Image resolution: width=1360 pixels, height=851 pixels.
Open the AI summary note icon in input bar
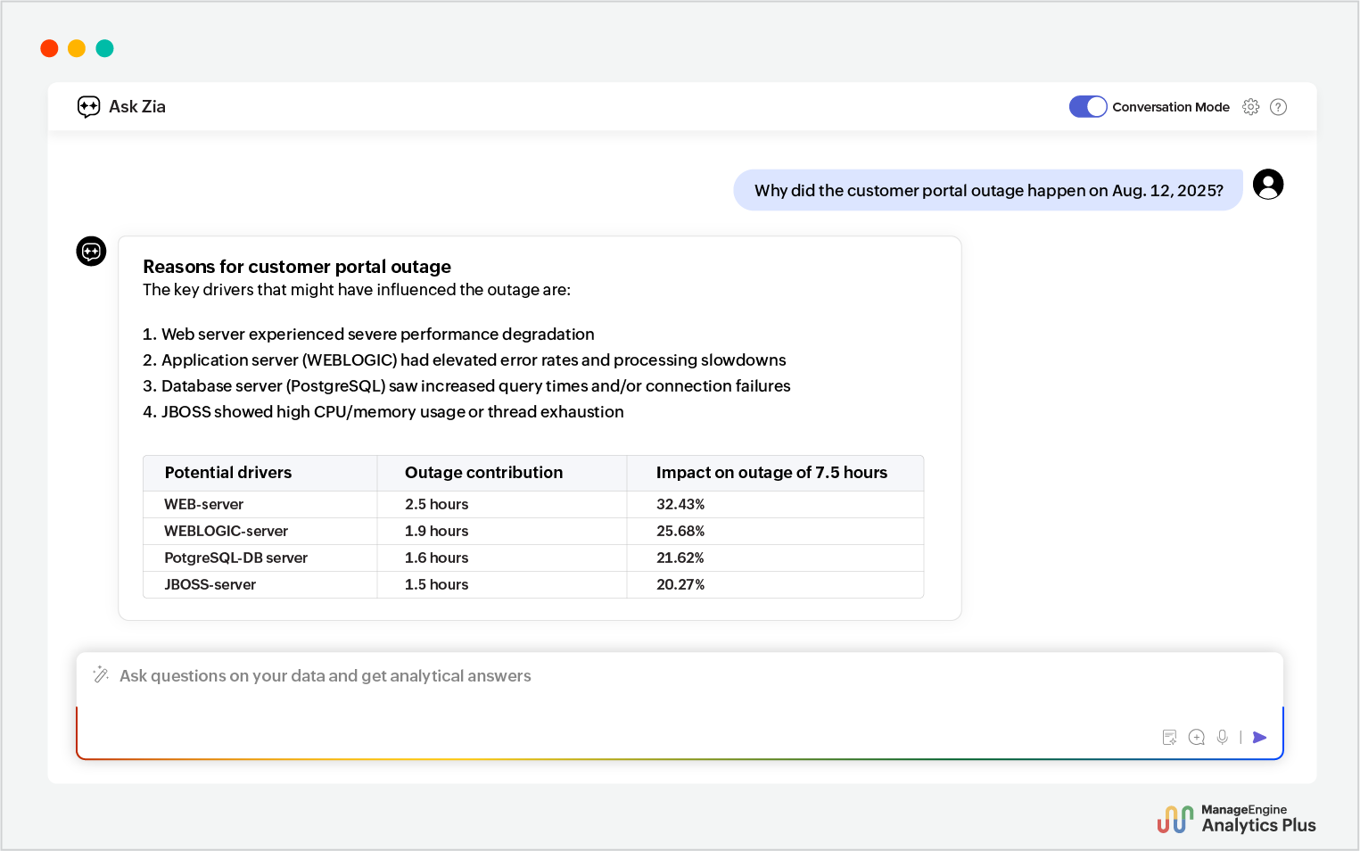point(1169,737)
